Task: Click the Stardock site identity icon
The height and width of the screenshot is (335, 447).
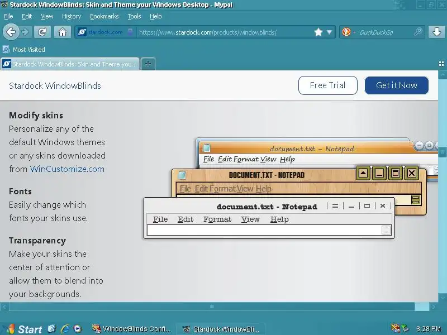Action: [82, 32]
